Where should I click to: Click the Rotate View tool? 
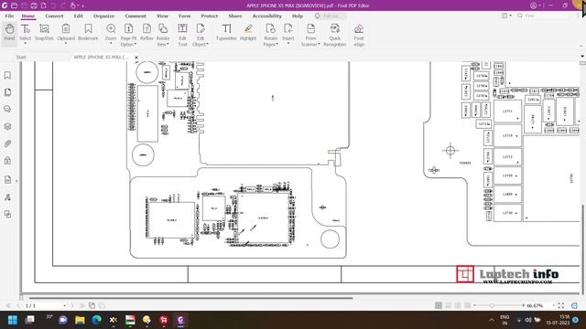coord(163,35)
